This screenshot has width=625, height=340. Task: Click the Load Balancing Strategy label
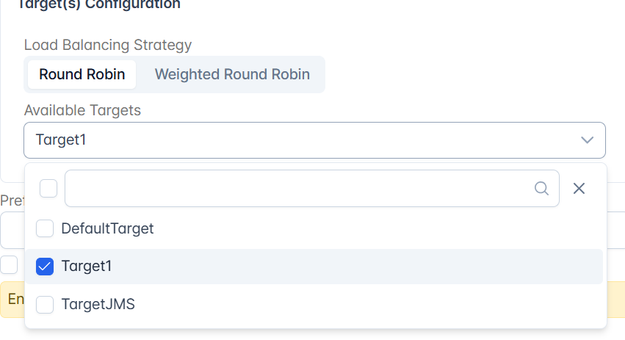pos(108,45)
